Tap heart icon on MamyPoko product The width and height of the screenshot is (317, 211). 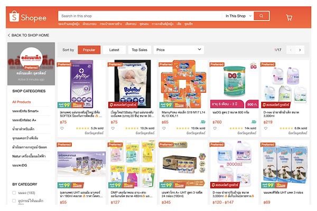[x=164, y=128]
